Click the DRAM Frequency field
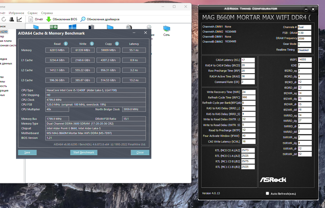This screenshot has width=325, height=208. [x=304, y=39]
